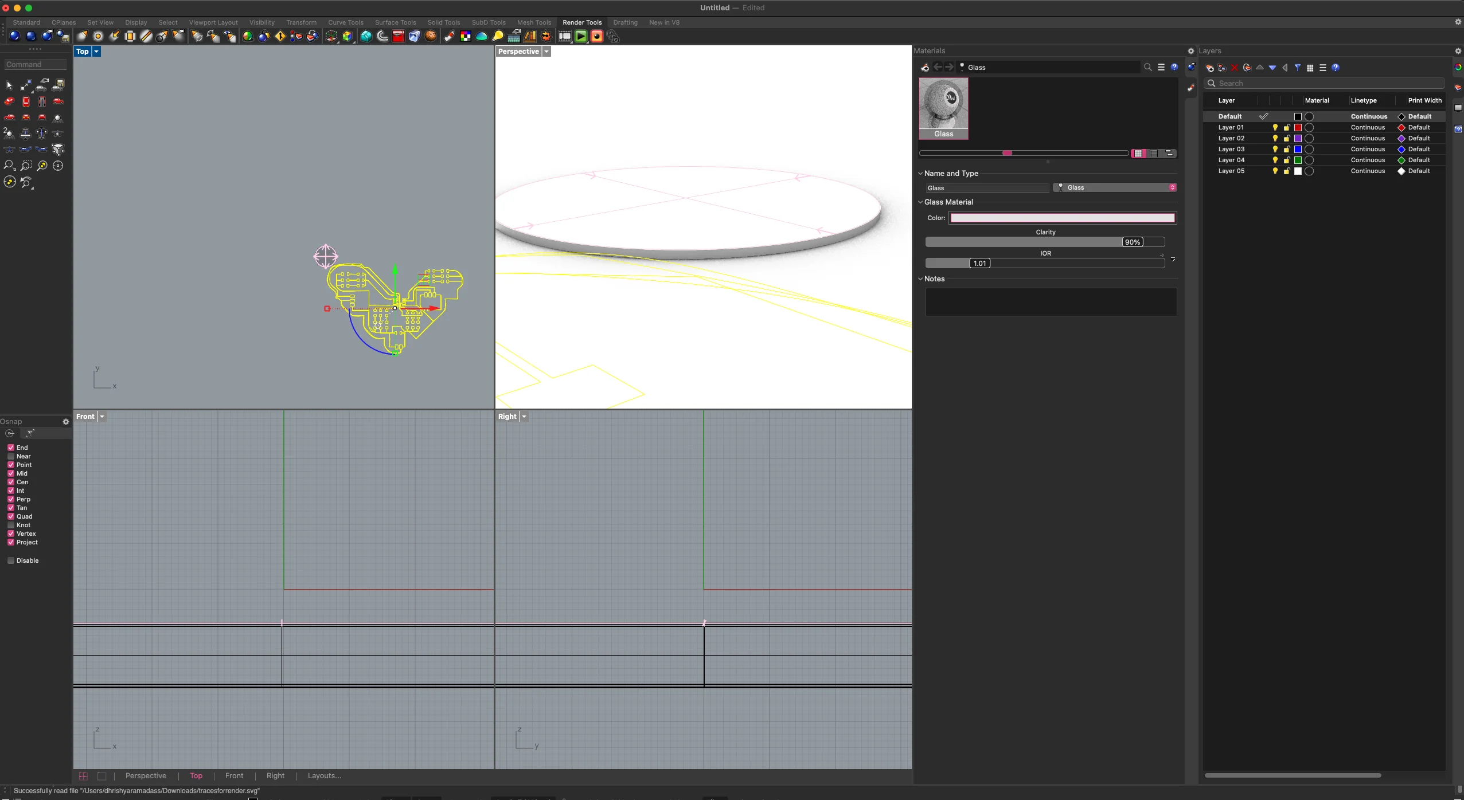The image size is (1464, 800).
Task: Toggle Layer 01 visibility light bulb
Action: [x=1275, y=127]
